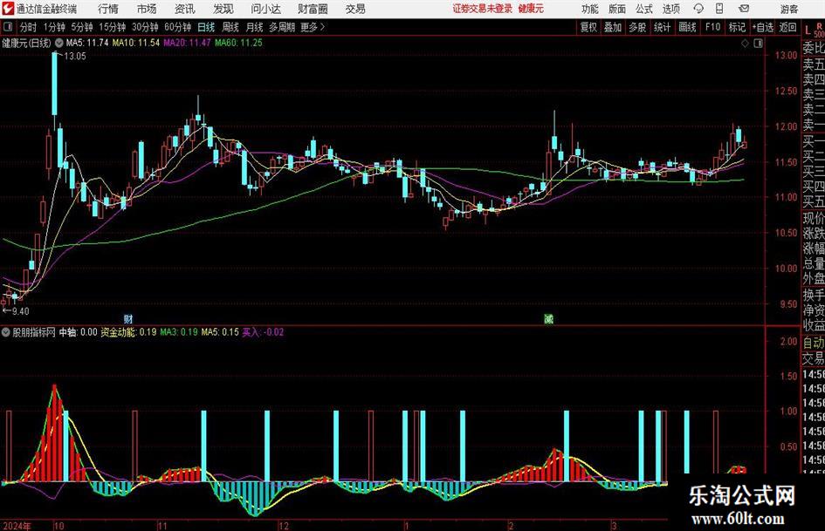The width and height of the screenshot is (825, 531).
Task: Click the 画线 drawing tools button
Action: pos(687,27)
